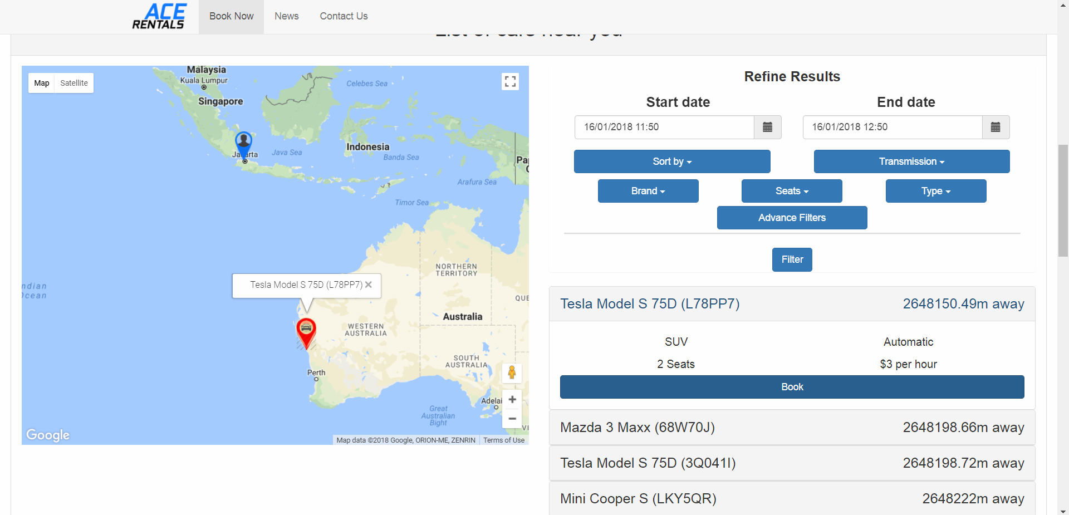Select the Map view type
This screenshot has height=515, width=1069.
coord(42,83)
